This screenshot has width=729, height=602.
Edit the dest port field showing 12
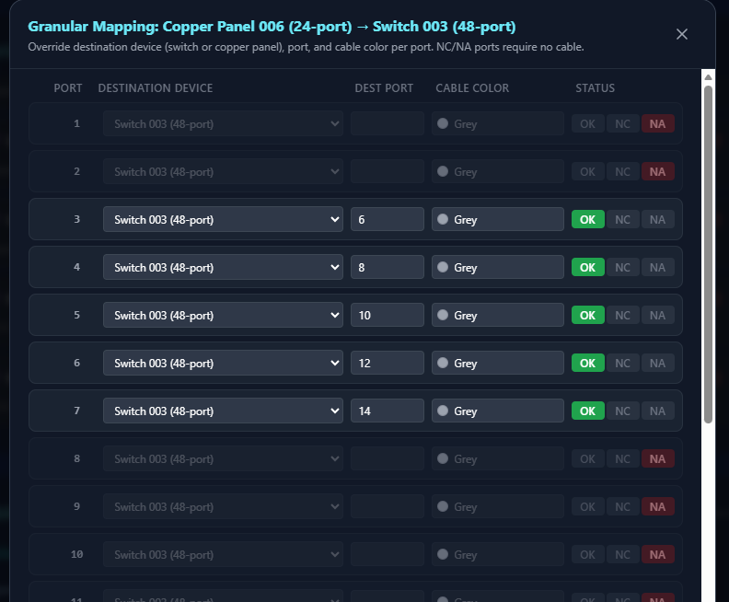387,363
